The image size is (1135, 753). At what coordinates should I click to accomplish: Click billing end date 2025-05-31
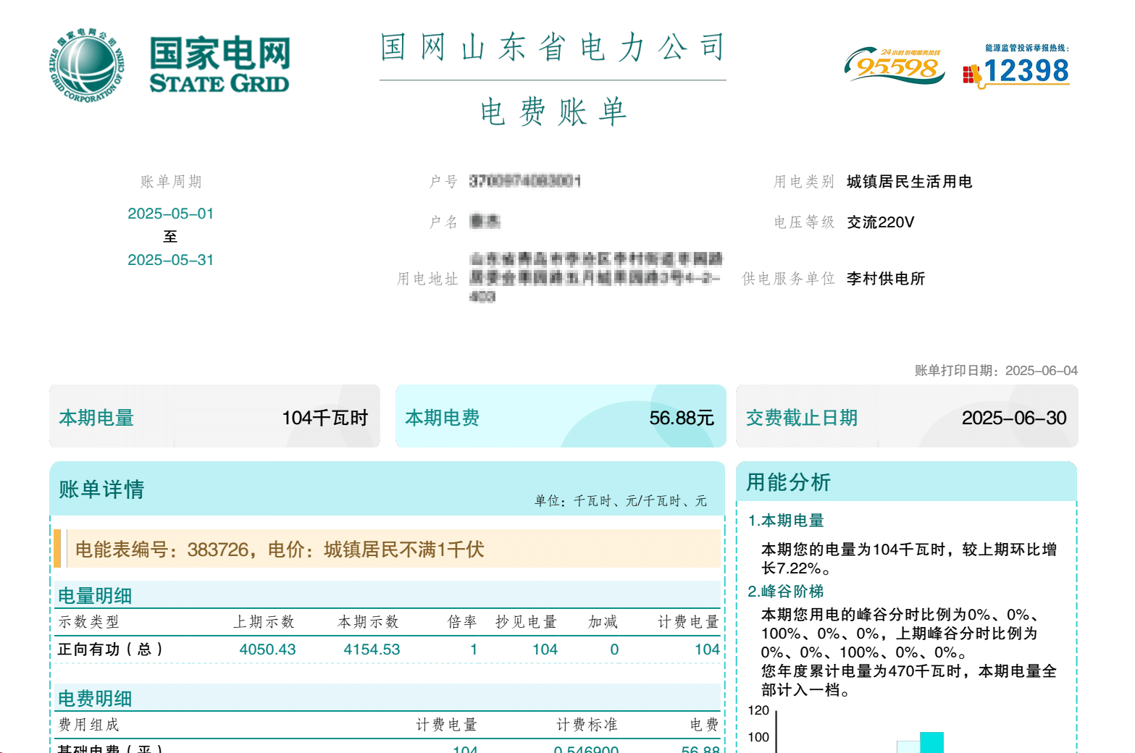click(170, 260)
